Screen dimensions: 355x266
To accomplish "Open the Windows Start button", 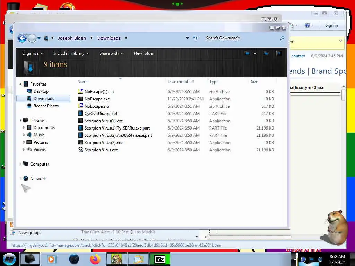I will click(x=9, y=259).
